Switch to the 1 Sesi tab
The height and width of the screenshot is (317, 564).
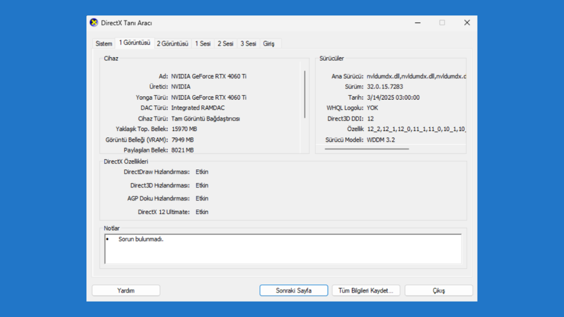(203, 43)
